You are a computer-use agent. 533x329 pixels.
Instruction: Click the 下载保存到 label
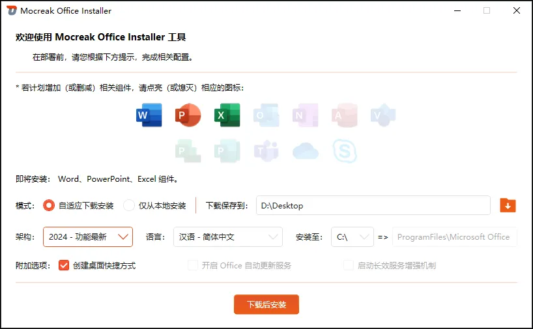(x=227, y=206)
